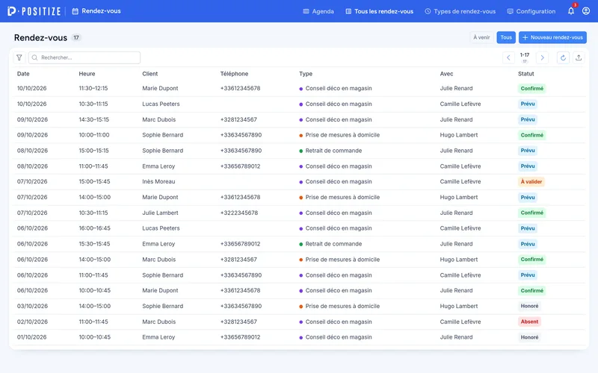Go to next page arrow

pos(542,58)
